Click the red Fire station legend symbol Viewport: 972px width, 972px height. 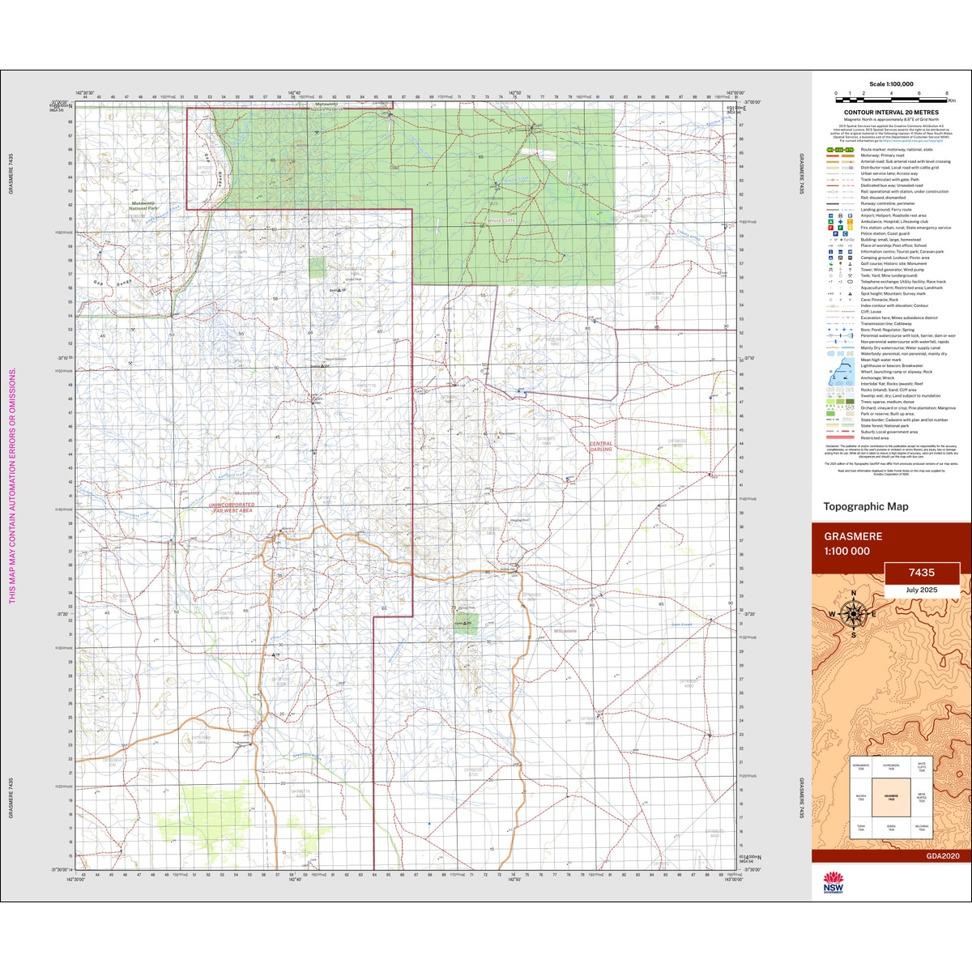click(830, 228)
